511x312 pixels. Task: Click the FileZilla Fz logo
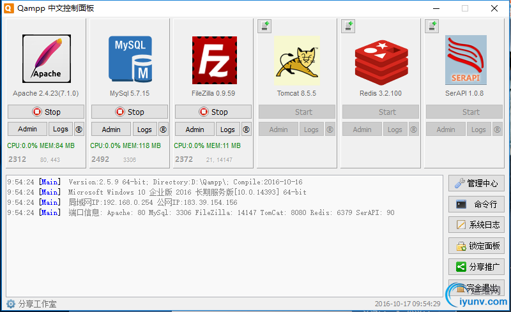pyautogui.click(x=215, y=60)
